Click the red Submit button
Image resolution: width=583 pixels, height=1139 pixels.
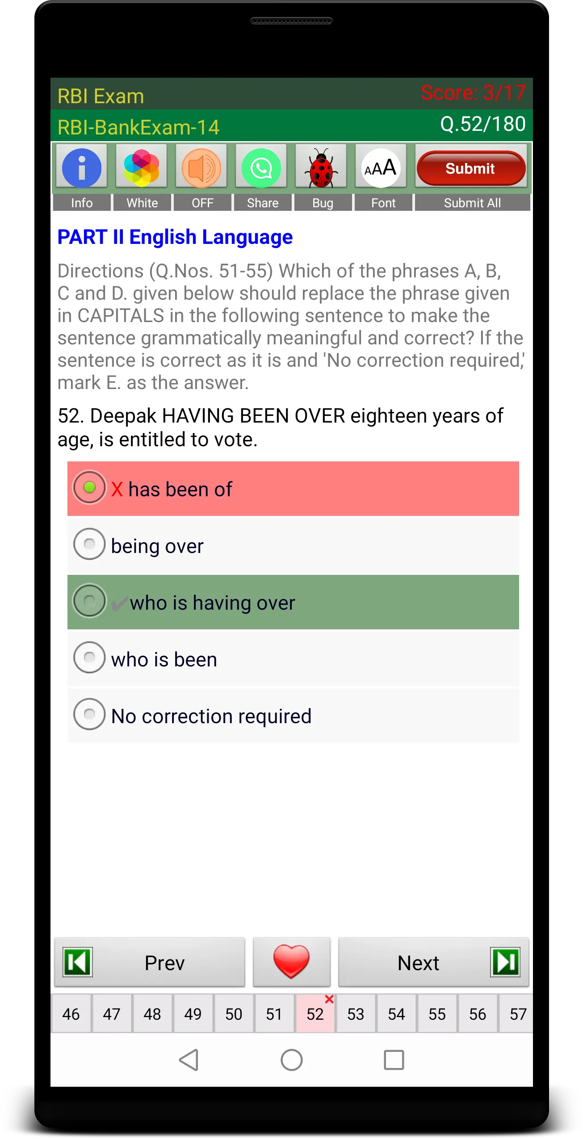coord(471,168)
